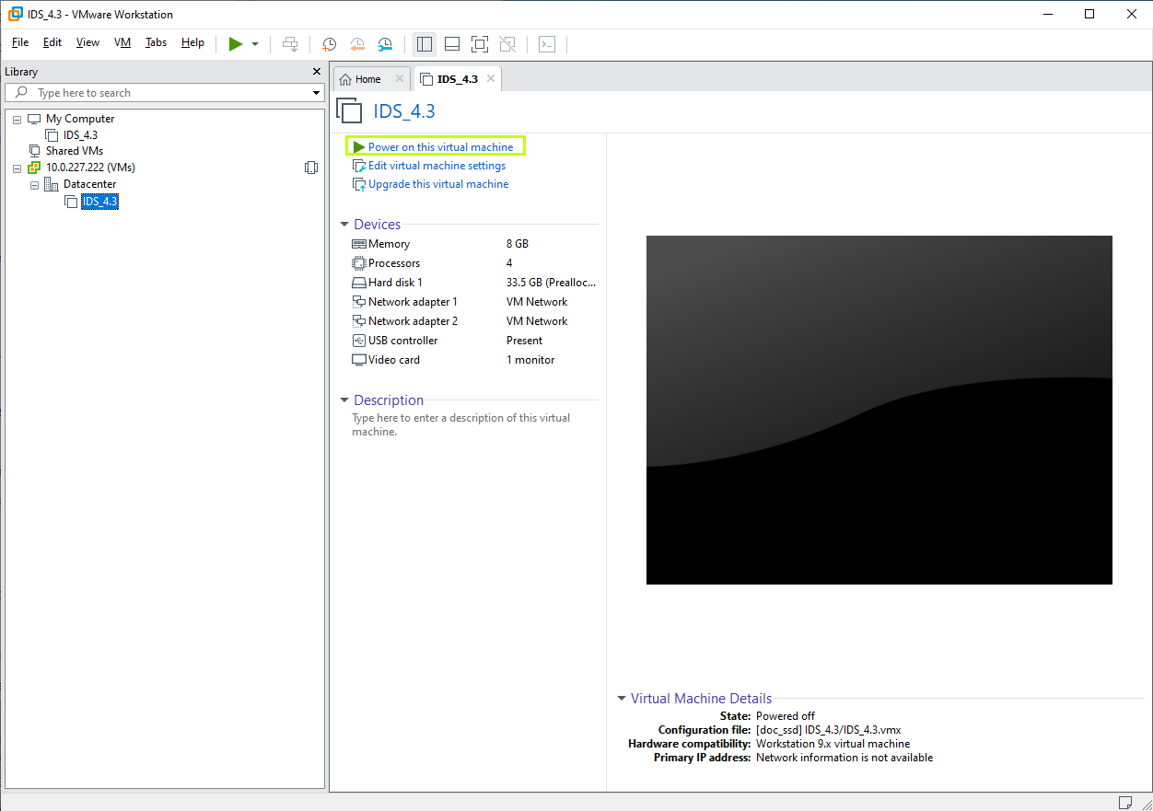The height and width of the screenshot is (811, 1153).
Task: Click the Hard disk 1 device icon
Action: 359,283
